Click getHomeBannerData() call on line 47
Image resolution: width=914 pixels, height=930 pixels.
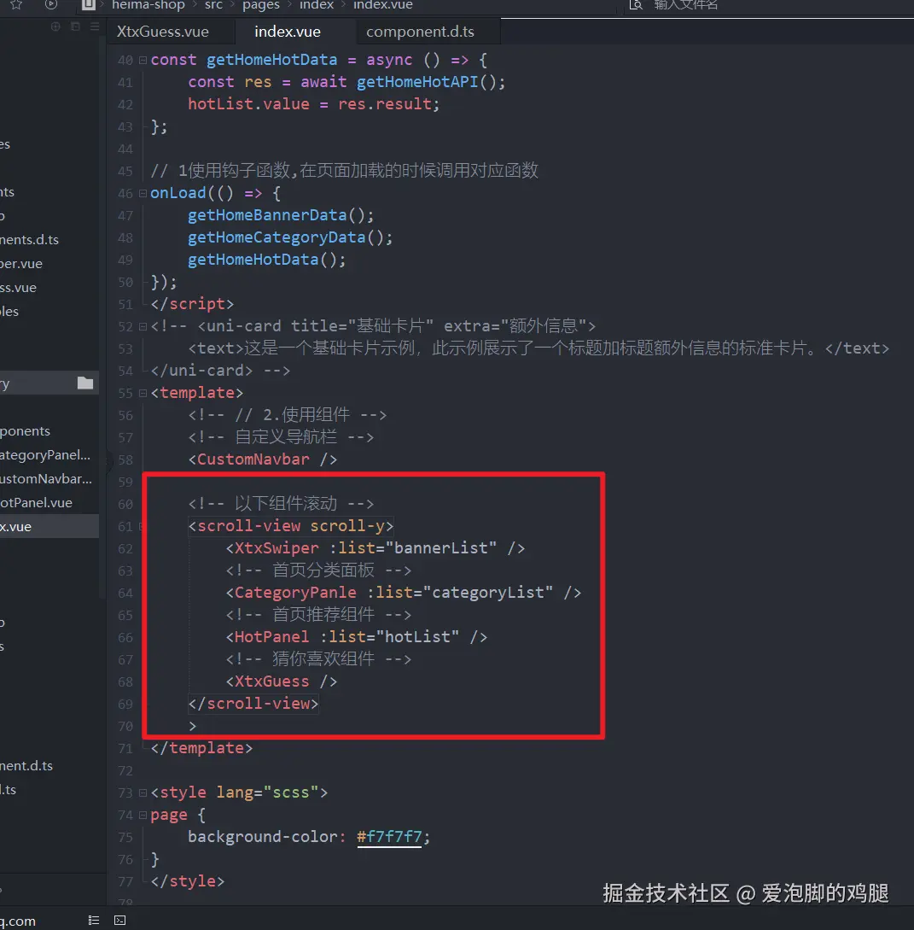[281, 215]
